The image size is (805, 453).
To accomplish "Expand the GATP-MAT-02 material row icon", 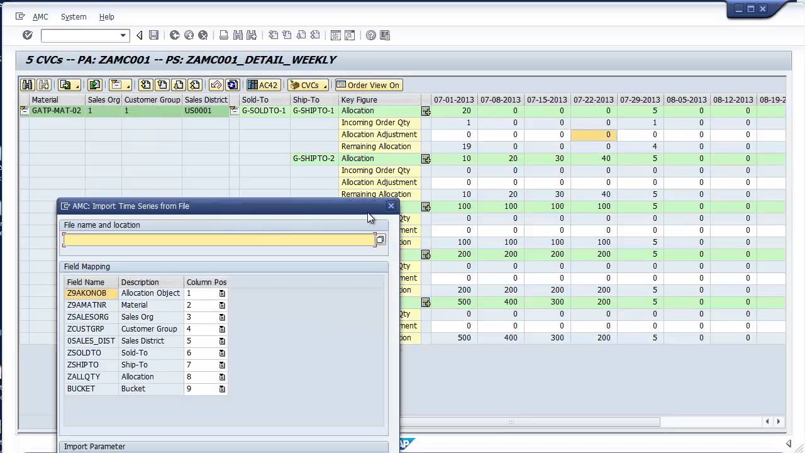I will pyautogui.click(x=25, y=111).
